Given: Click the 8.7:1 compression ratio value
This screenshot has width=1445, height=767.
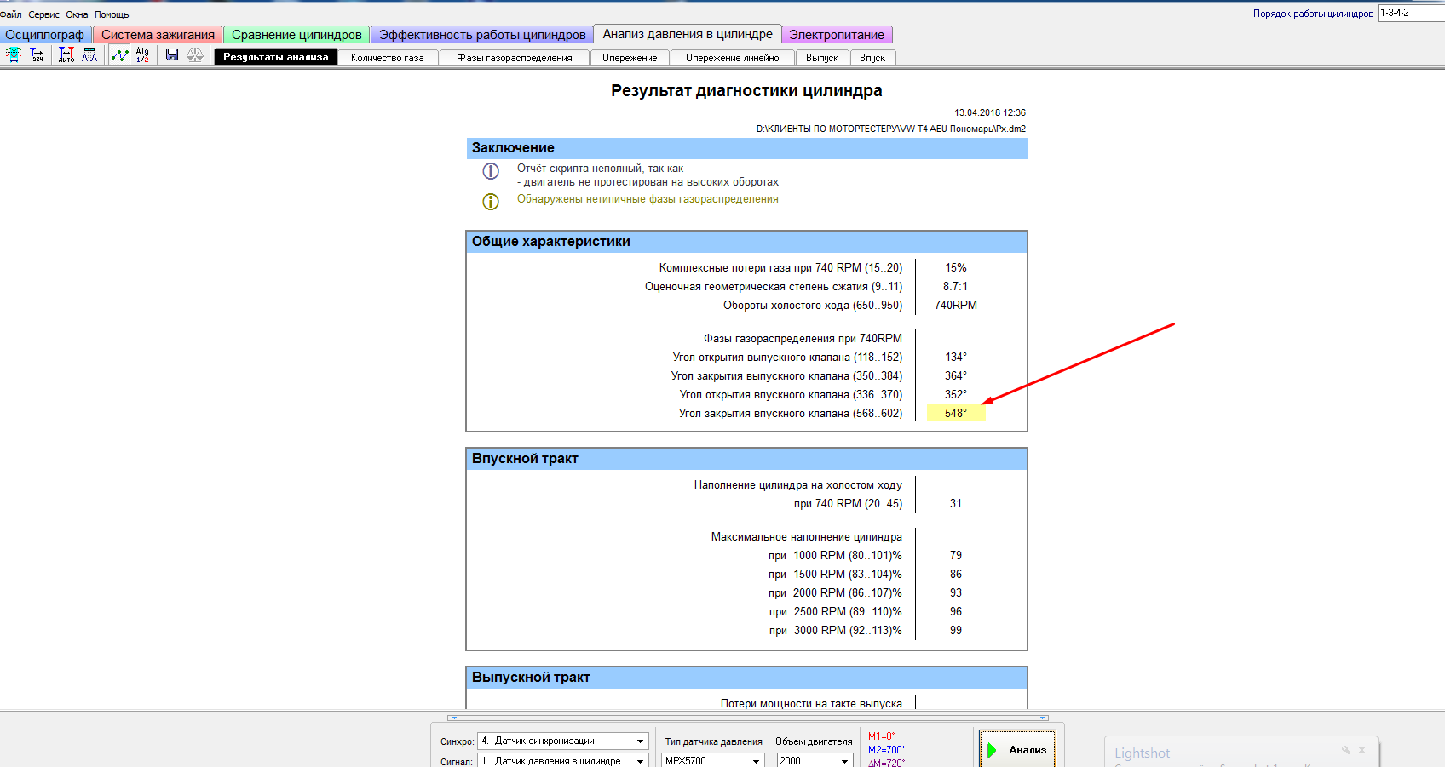Looking at the screenshot, I should tap(956, 286).
